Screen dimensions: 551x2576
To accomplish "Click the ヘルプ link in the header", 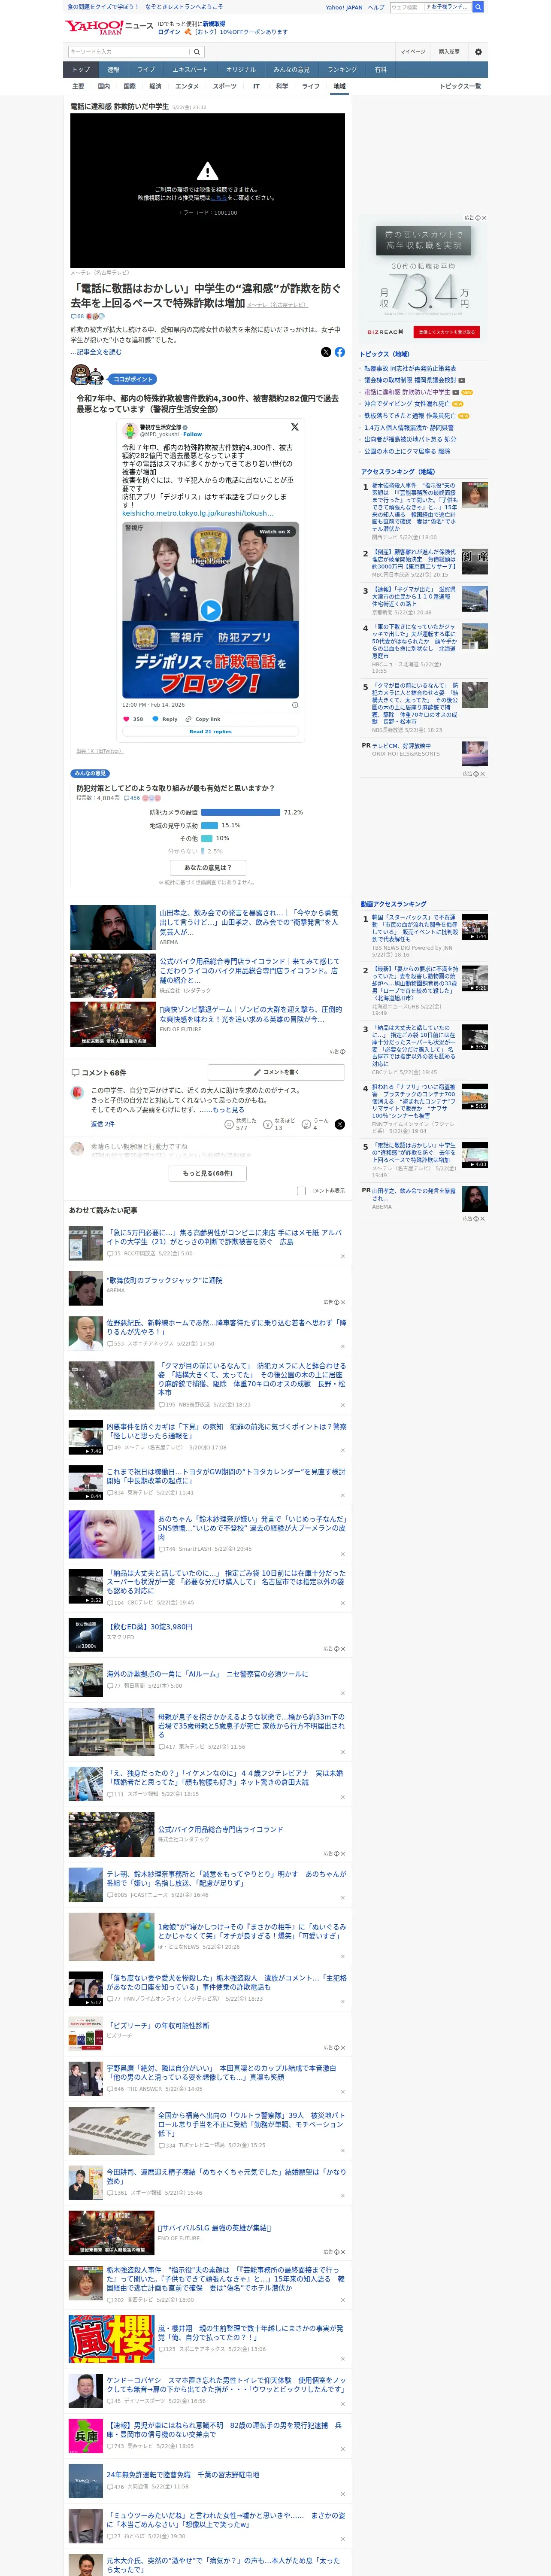I will [375, 7].
